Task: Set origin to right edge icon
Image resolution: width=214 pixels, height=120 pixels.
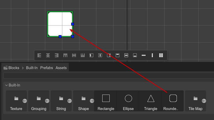Action: coord(109,55)
